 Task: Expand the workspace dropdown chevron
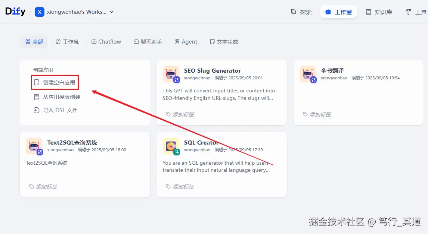[x=112, y=12]
